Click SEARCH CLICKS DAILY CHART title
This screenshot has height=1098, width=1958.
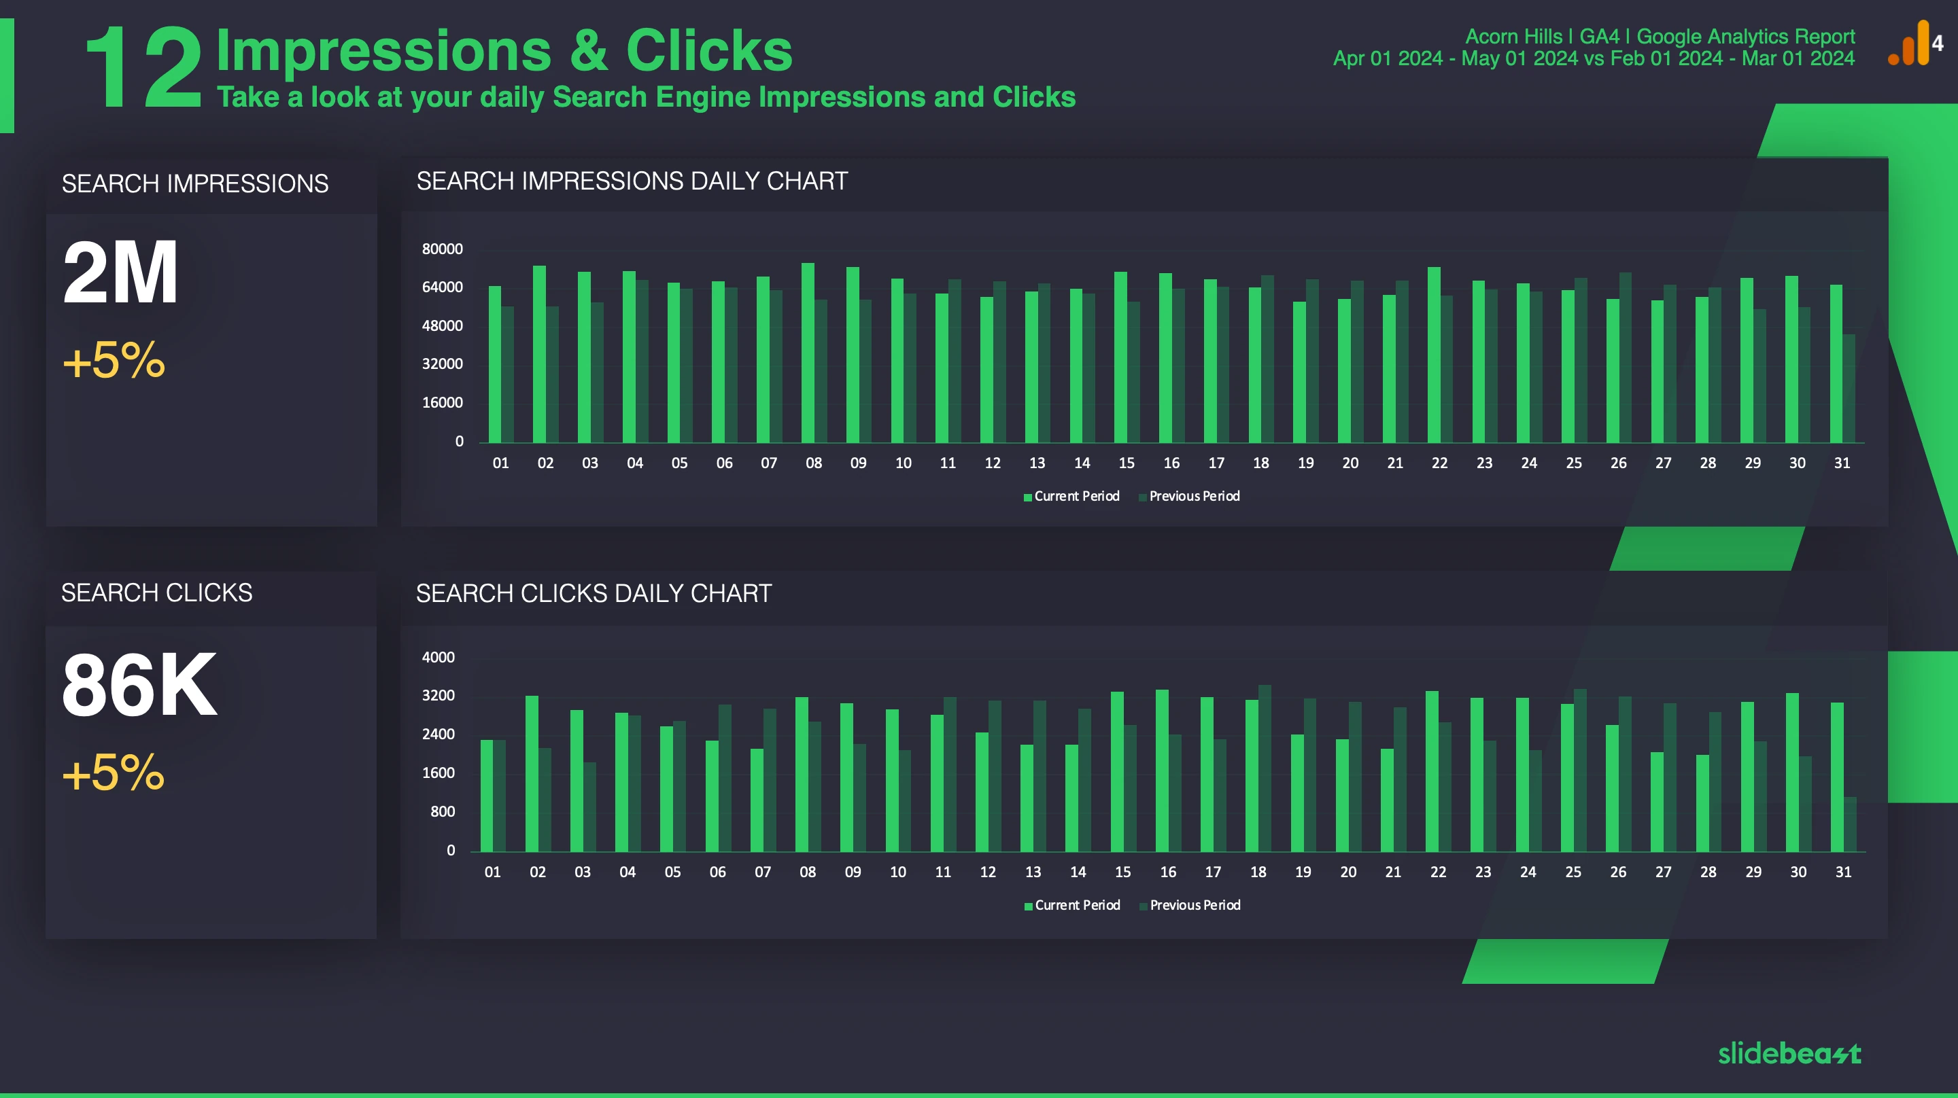click(594, 592)
